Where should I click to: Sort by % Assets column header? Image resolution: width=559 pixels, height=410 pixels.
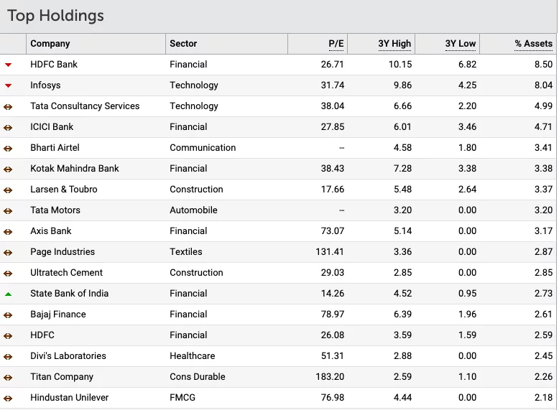533,44
